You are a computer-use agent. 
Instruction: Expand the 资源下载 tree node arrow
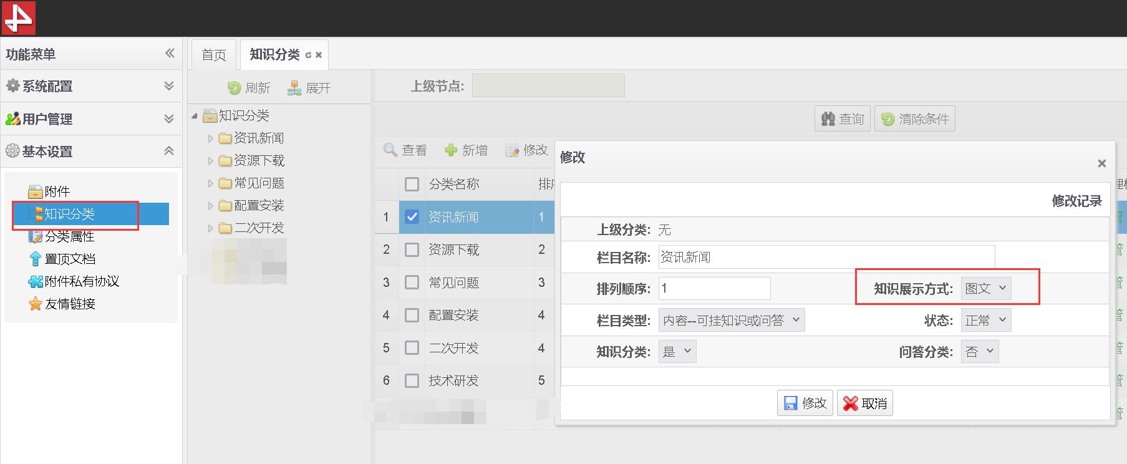(x=210, y=161)
